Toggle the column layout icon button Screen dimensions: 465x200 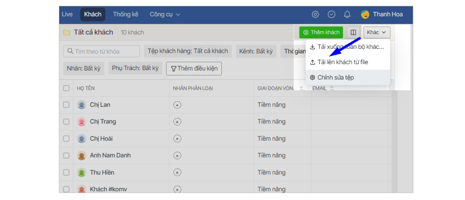click(x=353, y=33)
